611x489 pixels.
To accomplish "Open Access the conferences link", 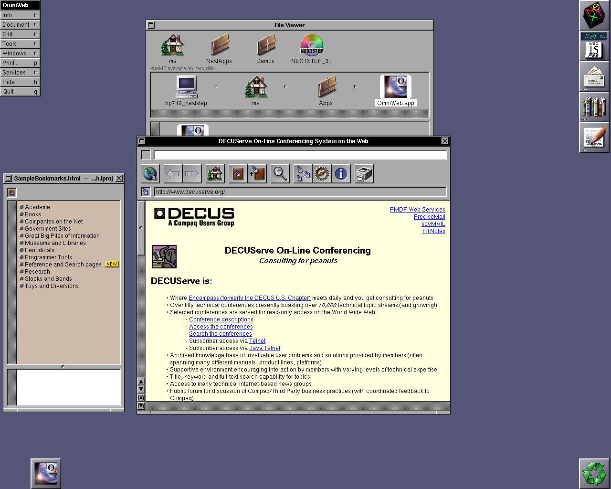I will (x=221, y=327).
